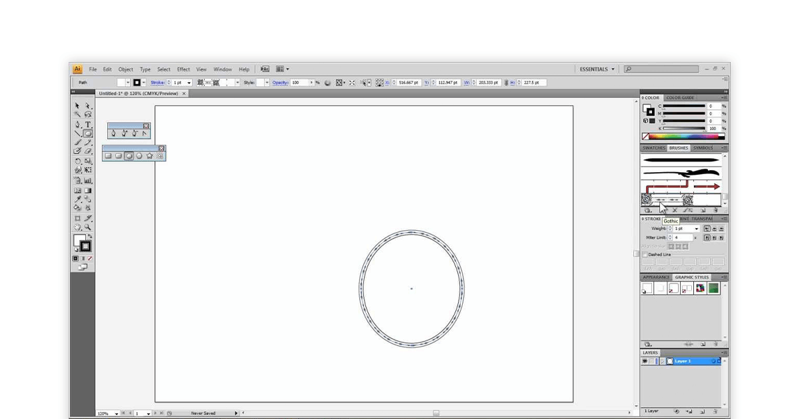This screenshot has width=800, height=419.
Task: Open the Style dropdown in control bar
Action: click(x=267, y=83)
